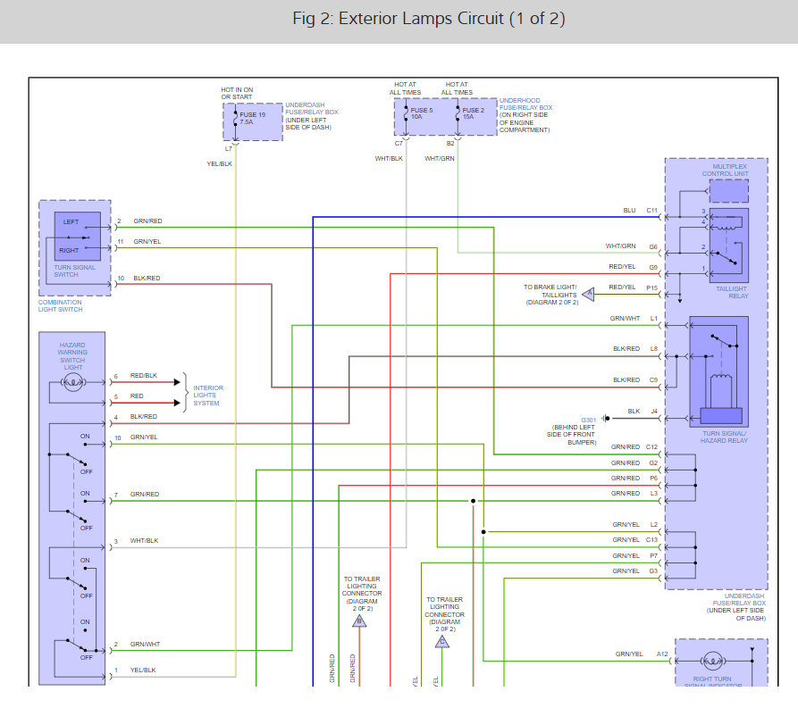This screenshot has height=708, width=798.
Task: Click the 'LEFT' position in turn signal switch
Action: (x=71, y=222)
